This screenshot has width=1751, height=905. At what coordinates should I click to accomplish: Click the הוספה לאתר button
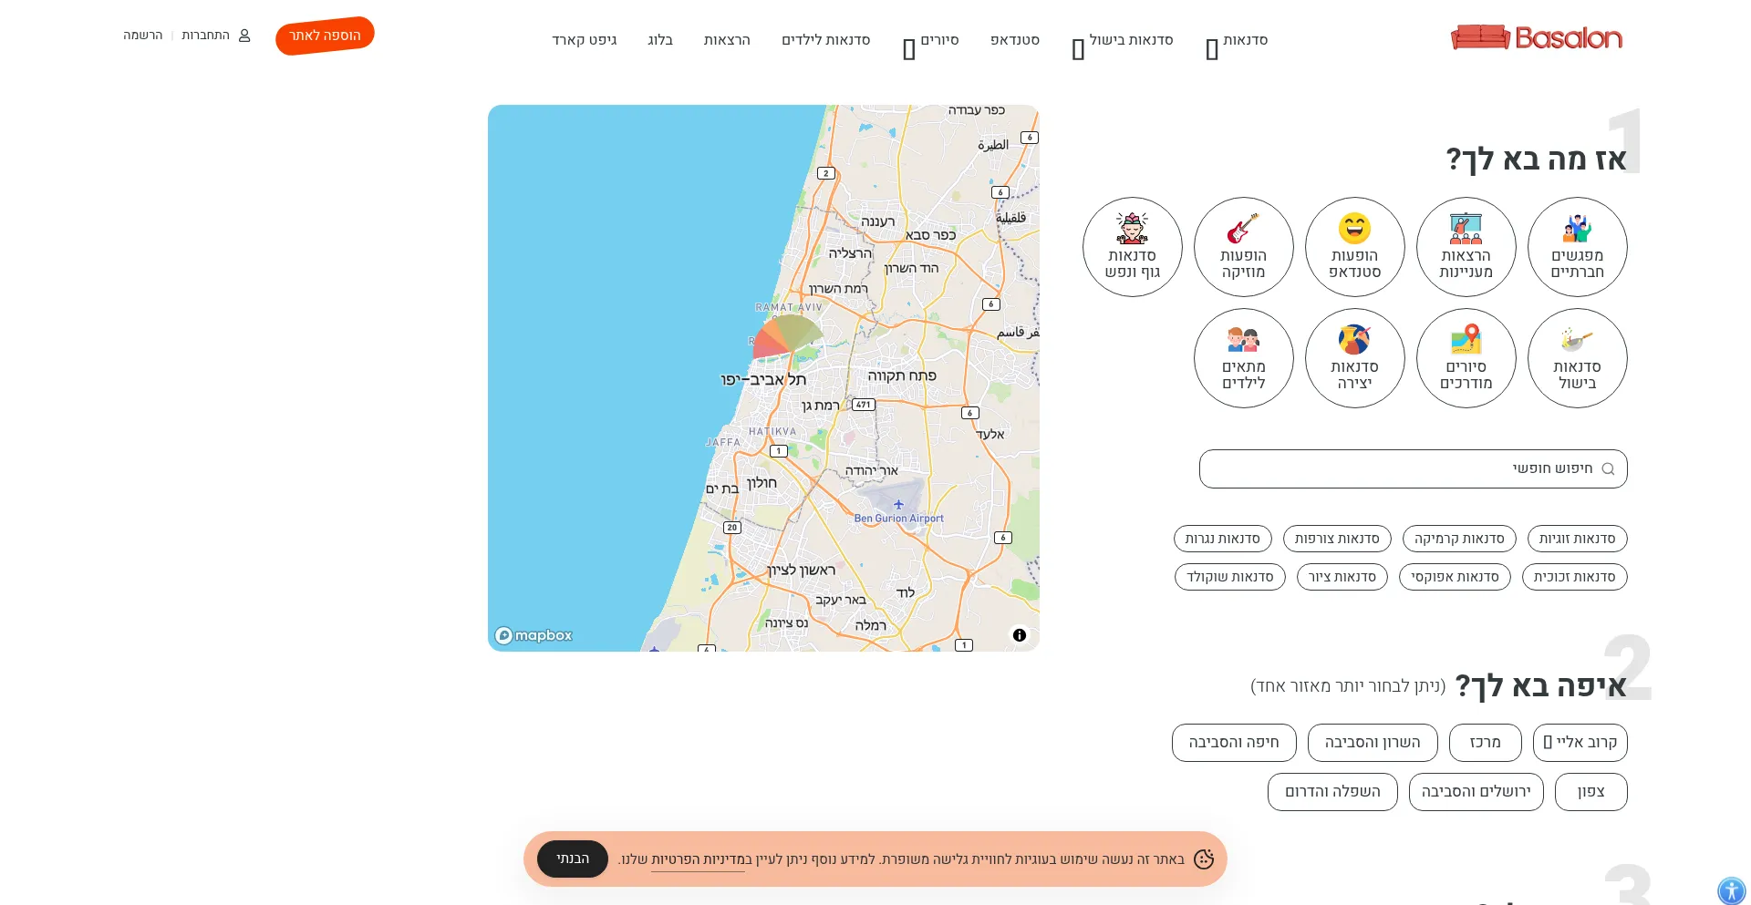tap(324, 36)
